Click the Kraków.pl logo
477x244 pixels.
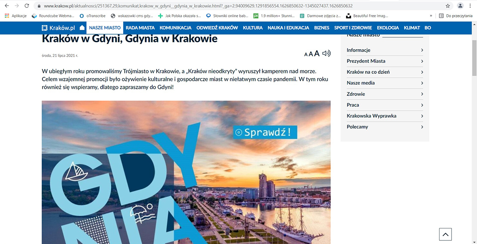click(58, 28)
